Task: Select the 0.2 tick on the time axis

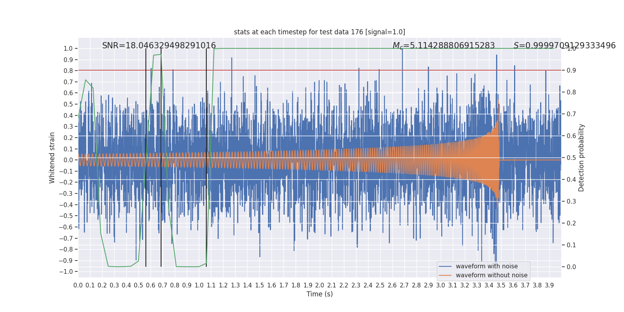Action: click(102, 285)
